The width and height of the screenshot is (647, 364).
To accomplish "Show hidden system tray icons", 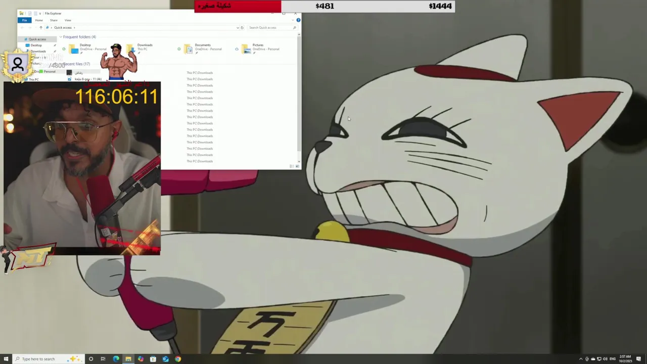I will (581, 359).
